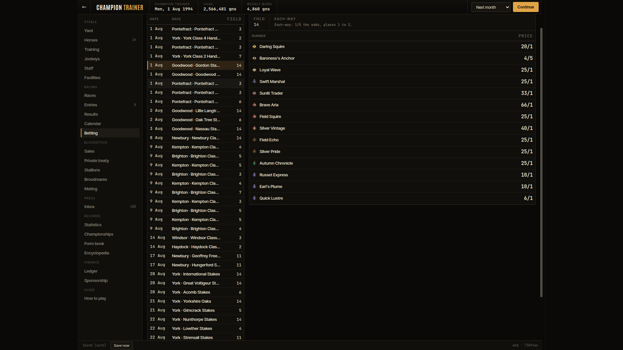Viewport: 623px width, 350px height.
Task: Click Swift Marshal's silks icon
Action: tap(254, 82)
